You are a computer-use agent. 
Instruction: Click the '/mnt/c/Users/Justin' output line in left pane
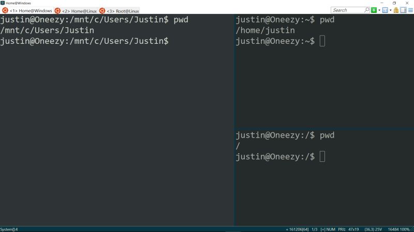47,30
